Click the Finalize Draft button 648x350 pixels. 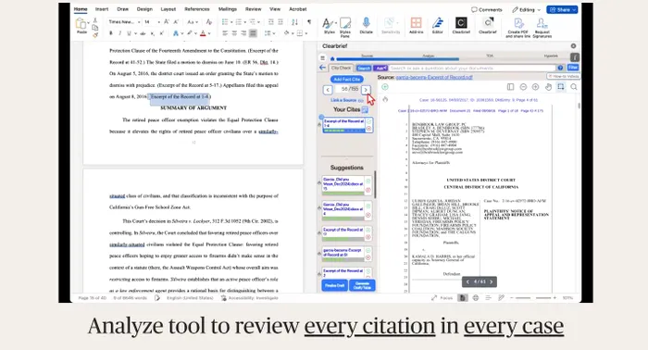coord(334,285)
